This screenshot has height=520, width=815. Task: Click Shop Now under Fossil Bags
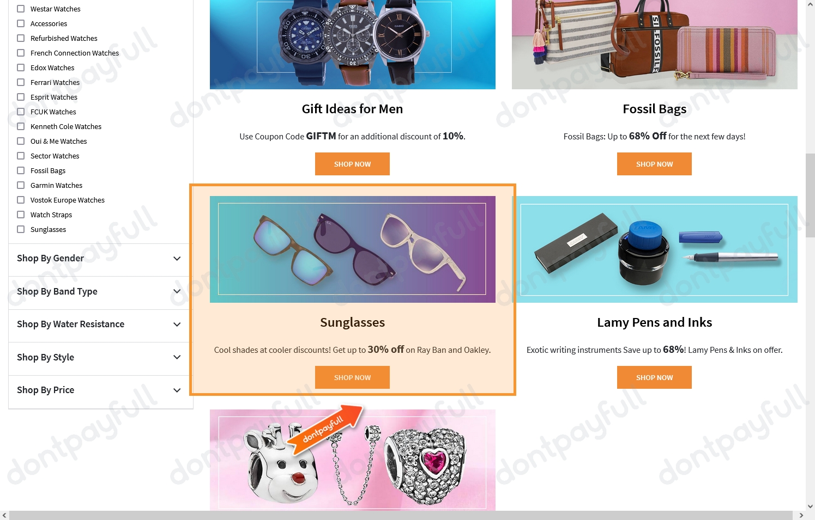[654, 164]
